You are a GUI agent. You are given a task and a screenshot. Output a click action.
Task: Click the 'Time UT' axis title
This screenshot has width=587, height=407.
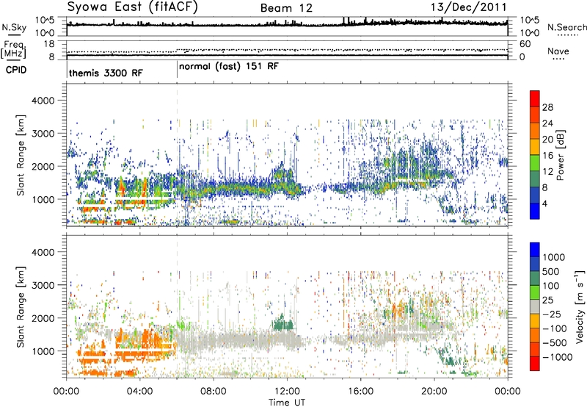point(287,403)
